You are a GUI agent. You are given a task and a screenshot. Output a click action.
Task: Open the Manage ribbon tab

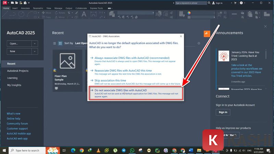click(58, 8)
